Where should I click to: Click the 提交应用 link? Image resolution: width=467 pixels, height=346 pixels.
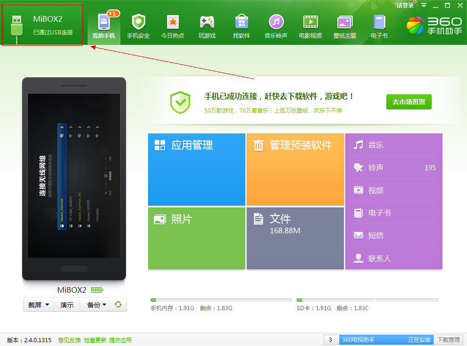click(x=120, y=340)
